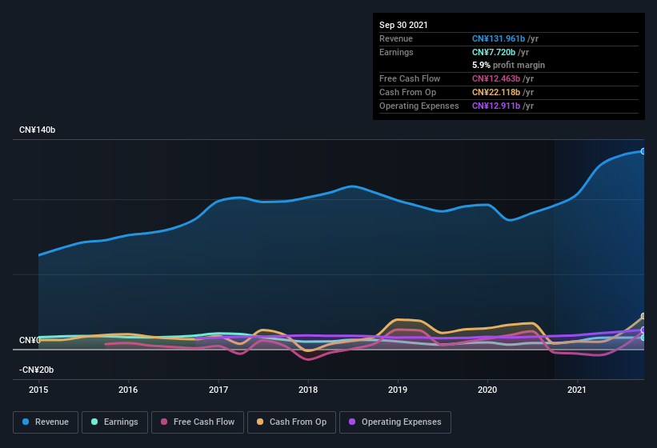Image resolution: width=657 pixels, height=448 pixels.
Task: Click the 2020 x-axis label
Action: click(487, 390)
